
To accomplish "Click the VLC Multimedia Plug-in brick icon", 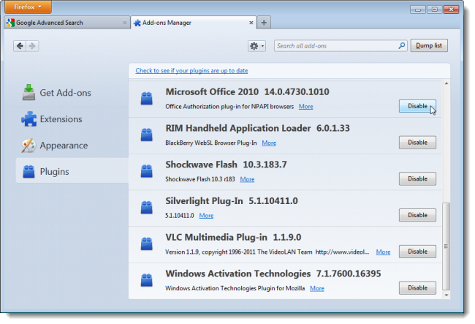I will tap(147, 244).
